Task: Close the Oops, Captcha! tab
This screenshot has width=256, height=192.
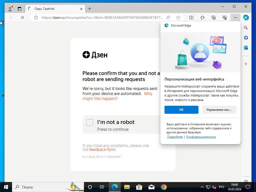Action: (x=81, y=9)
